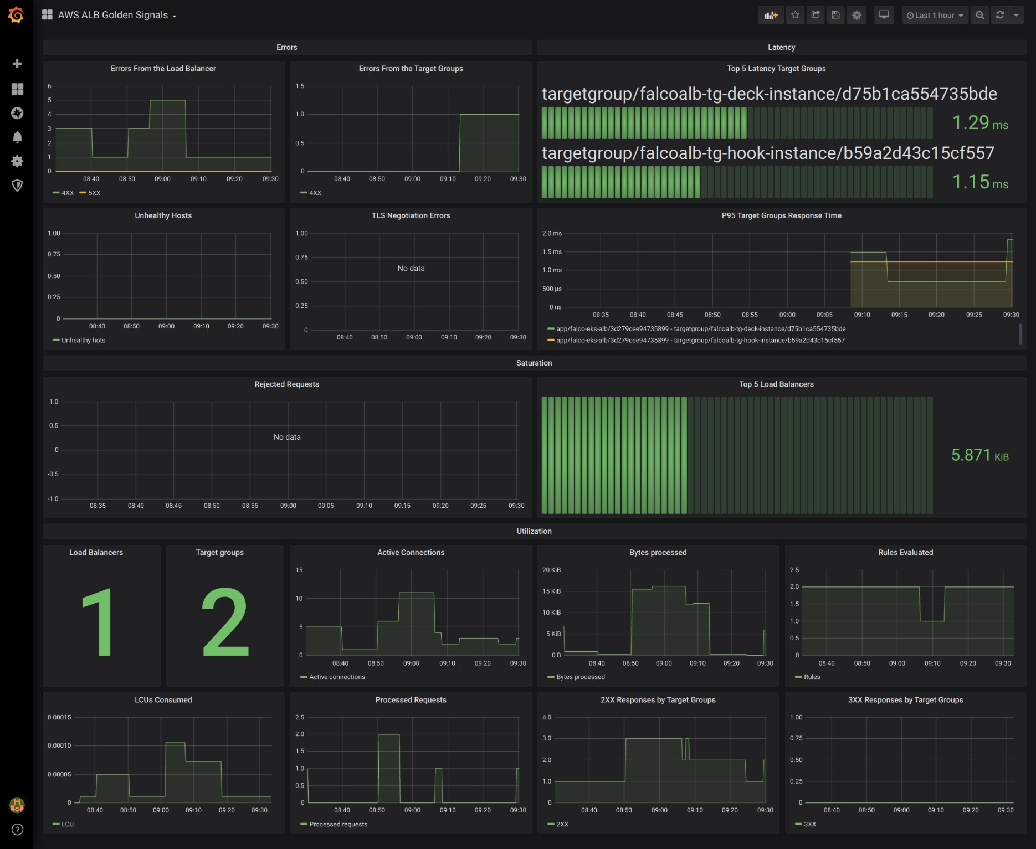Open the Top 5 Load Balancers panel title
Viewport: 1036px width, 849px height.
click(x=776, y=384)
